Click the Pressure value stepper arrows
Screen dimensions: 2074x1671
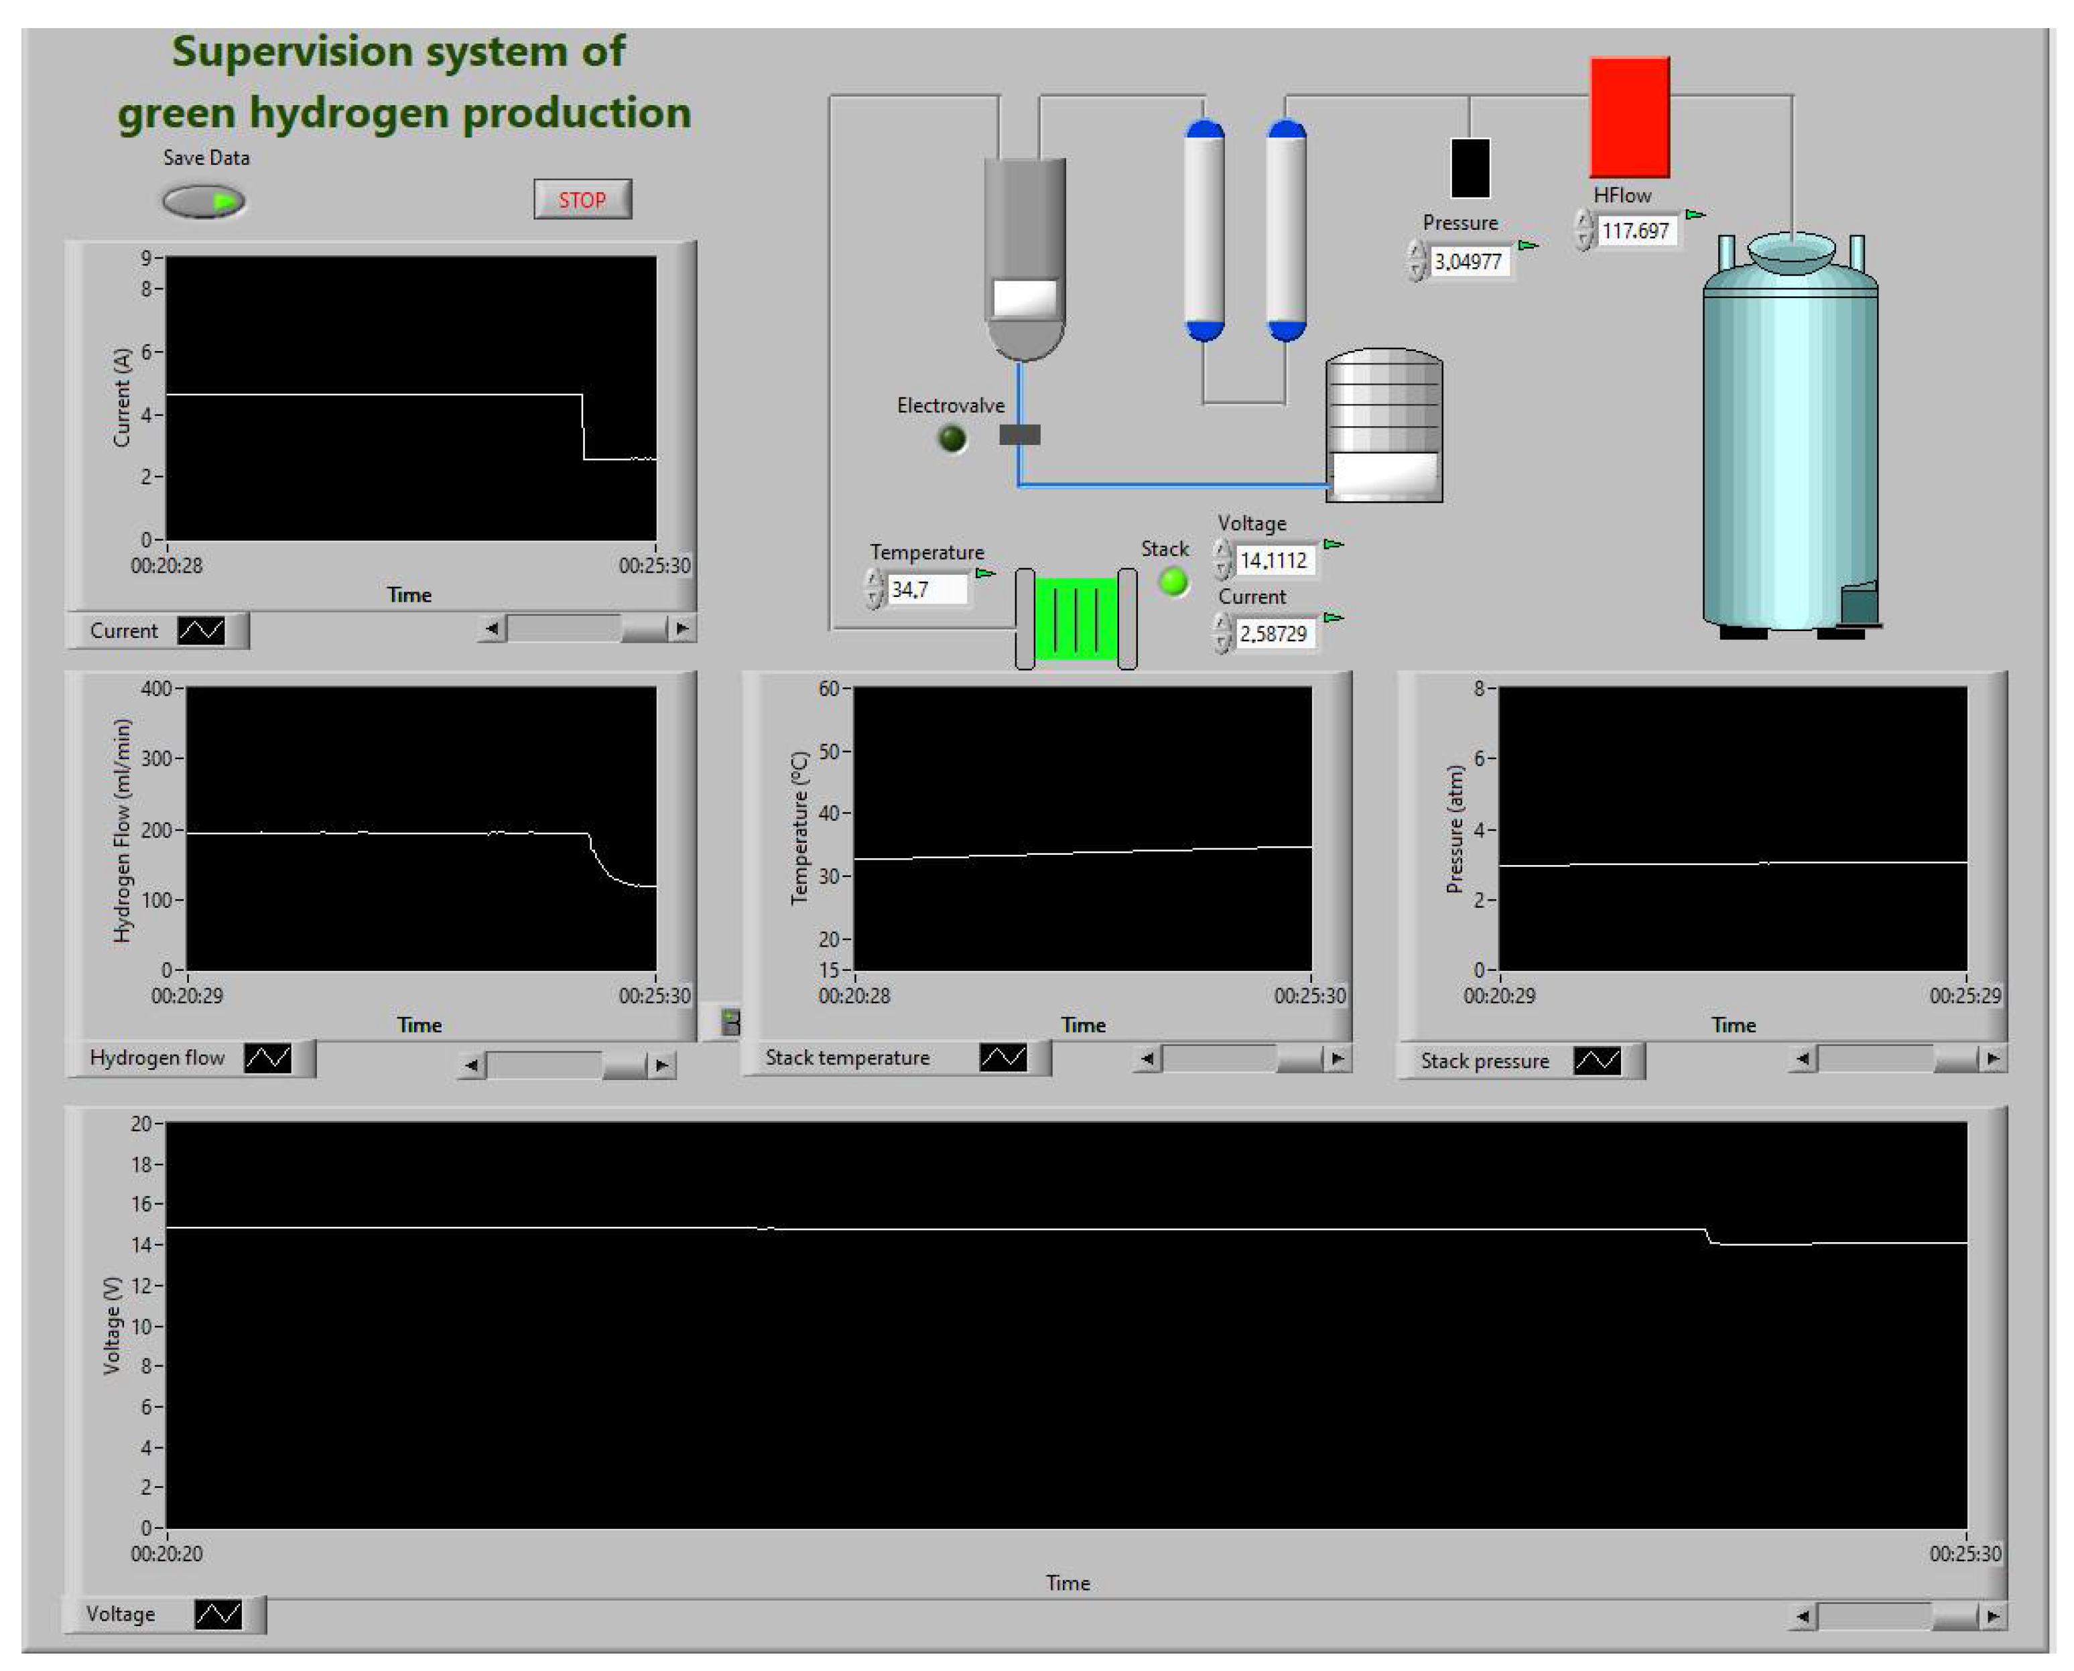click(x=1415, y=261)
